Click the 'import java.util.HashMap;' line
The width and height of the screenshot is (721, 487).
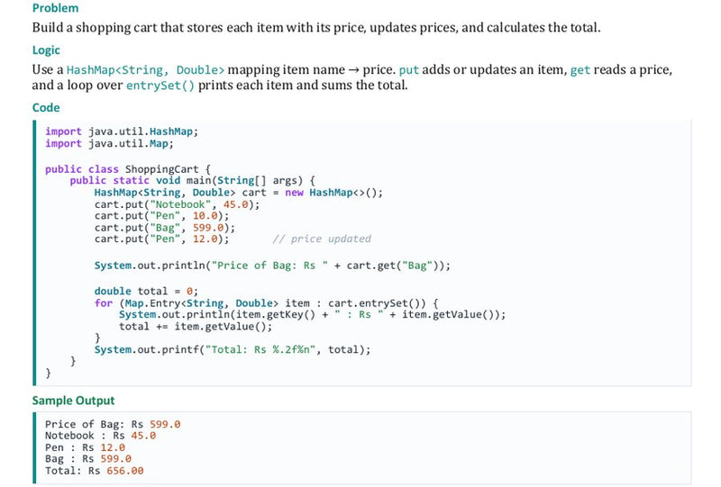click(122, 131)
